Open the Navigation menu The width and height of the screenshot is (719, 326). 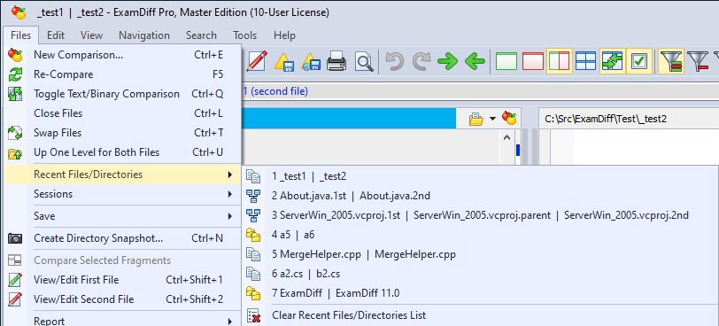[x=144, y=35]
